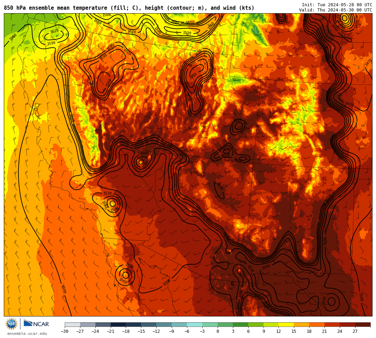
Task: Select the 850 hPa ensemble mean temperature title
Action: (129, 8)
